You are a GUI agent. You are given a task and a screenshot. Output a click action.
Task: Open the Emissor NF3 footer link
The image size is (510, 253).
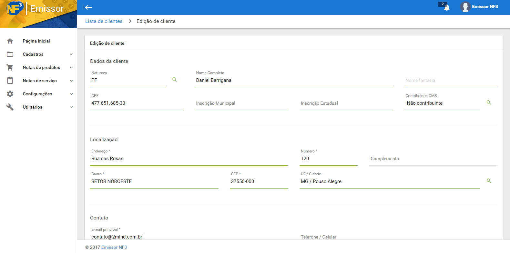point(114,247)
